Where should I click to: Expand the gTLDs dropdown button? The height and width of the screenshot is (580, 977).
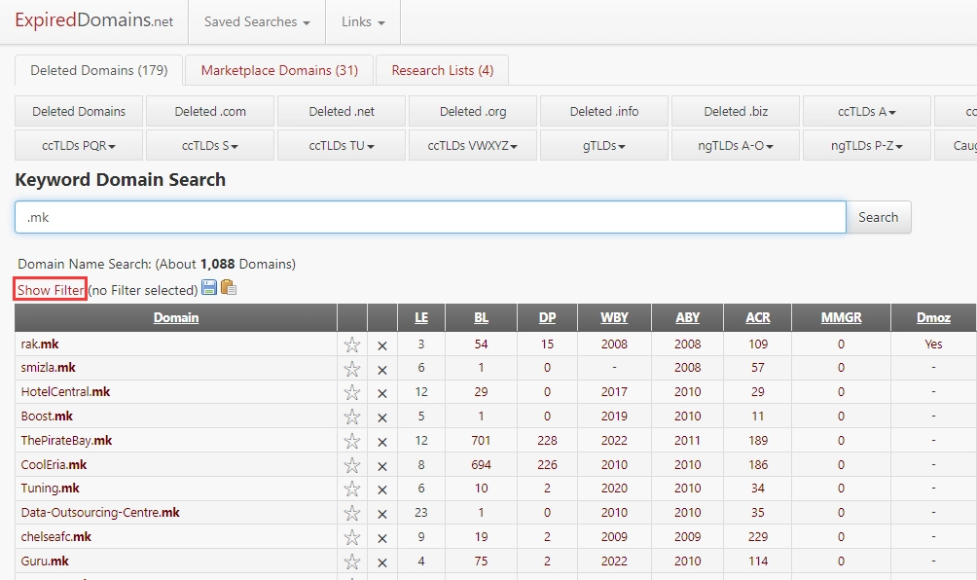tap(603, 146)
